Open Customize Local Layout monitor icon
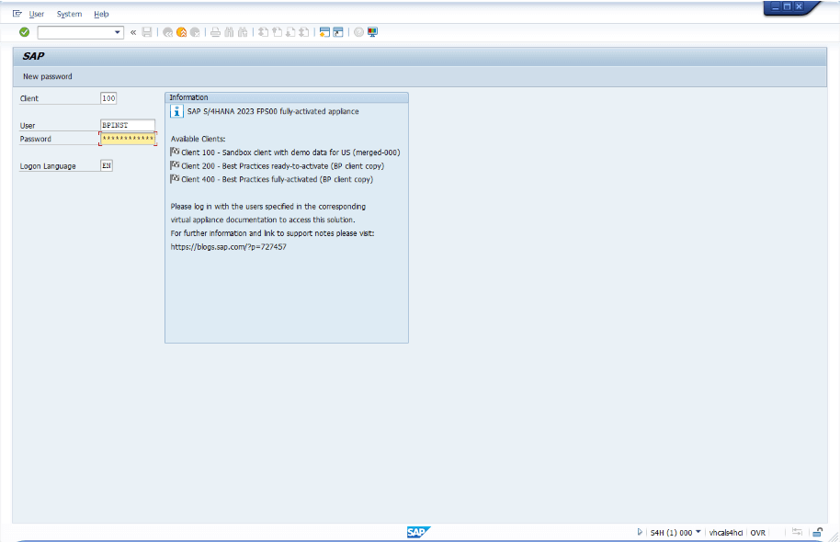Image resolution: width=840 pixels, height=542 pixels. point(372,32)
